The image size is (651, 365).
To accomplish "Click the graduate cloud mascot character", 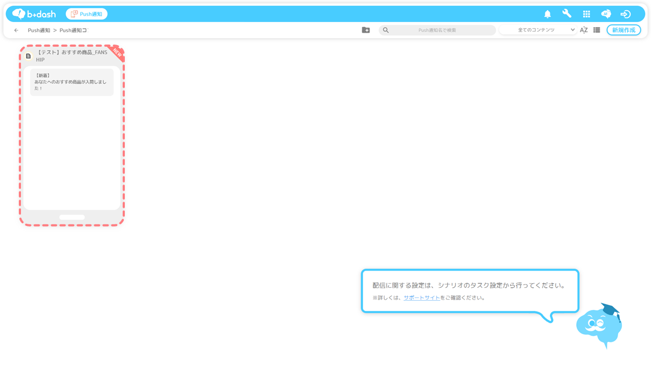I will [x=599, y=325].
